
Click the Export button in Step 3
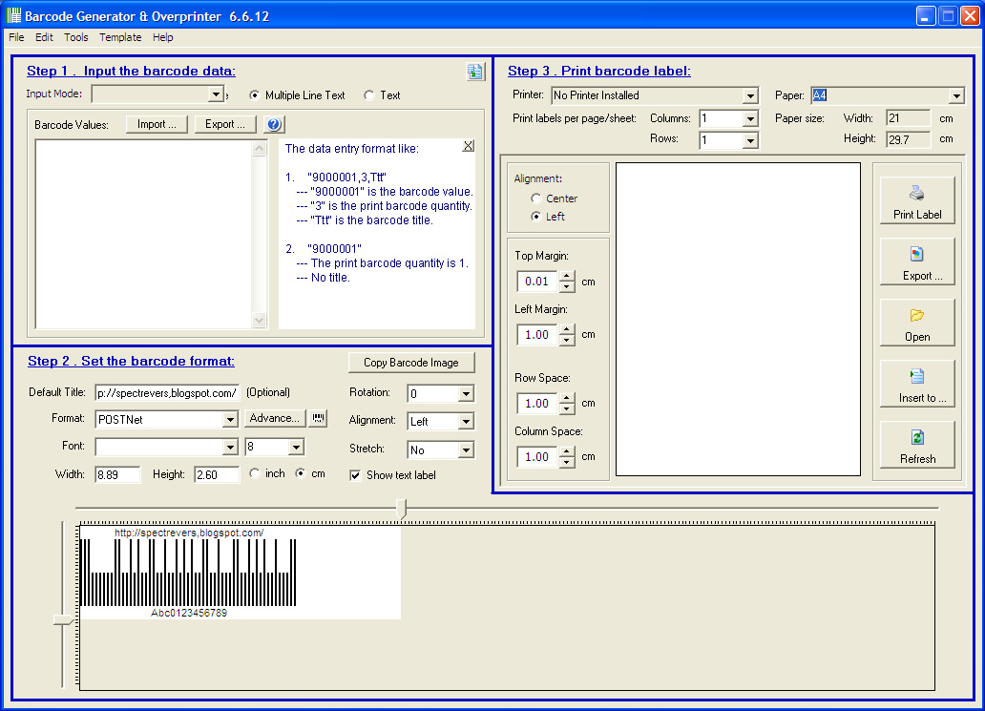[x=917, y=261]
